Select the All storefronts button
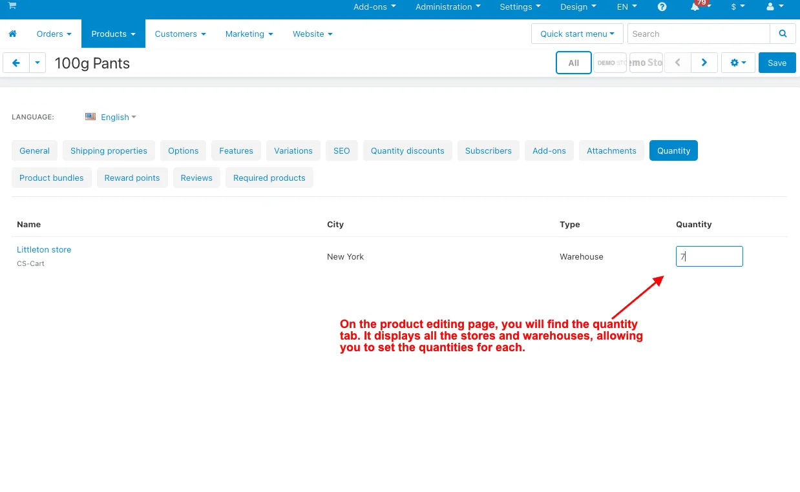Image resolution: width=800 pixels, height=492 pixels. (573, 63)
